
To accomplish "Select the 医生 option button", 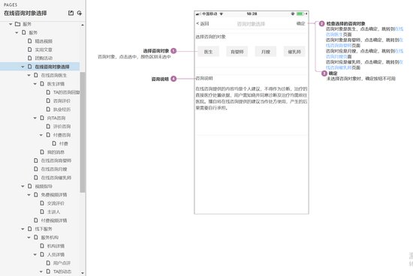I will (208, 52).
